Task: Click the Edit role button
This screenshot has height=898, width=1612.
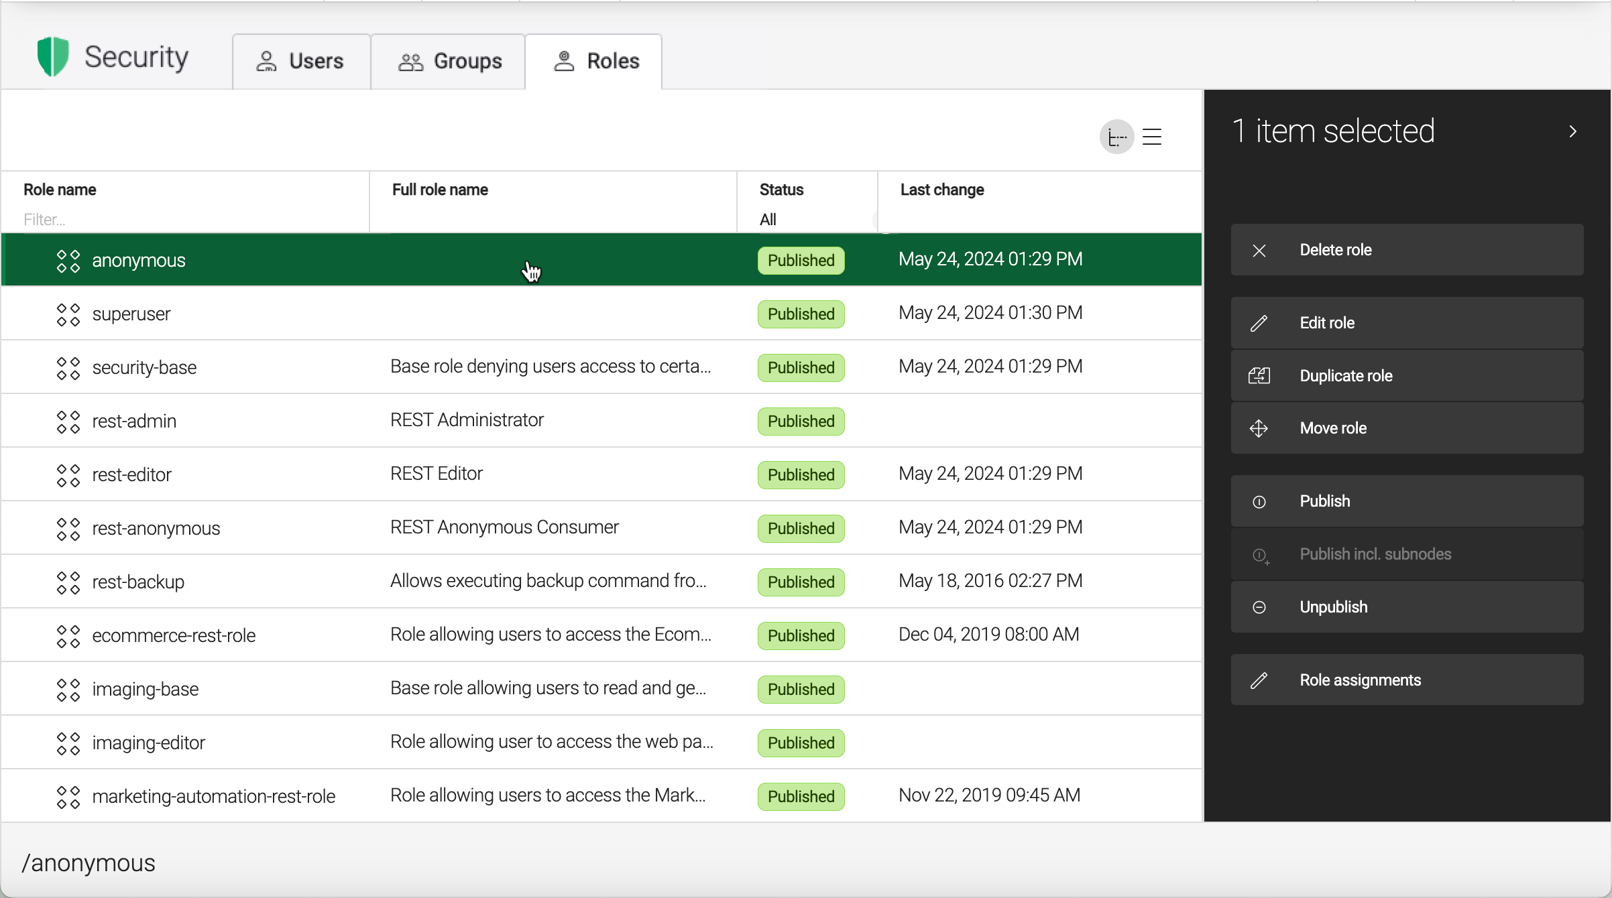Action: pyautogui.click(x=1406, y=323)
